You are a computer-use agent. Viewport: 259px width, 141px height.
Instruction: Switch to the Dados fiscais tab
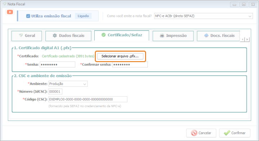click(x=68, y=36)
